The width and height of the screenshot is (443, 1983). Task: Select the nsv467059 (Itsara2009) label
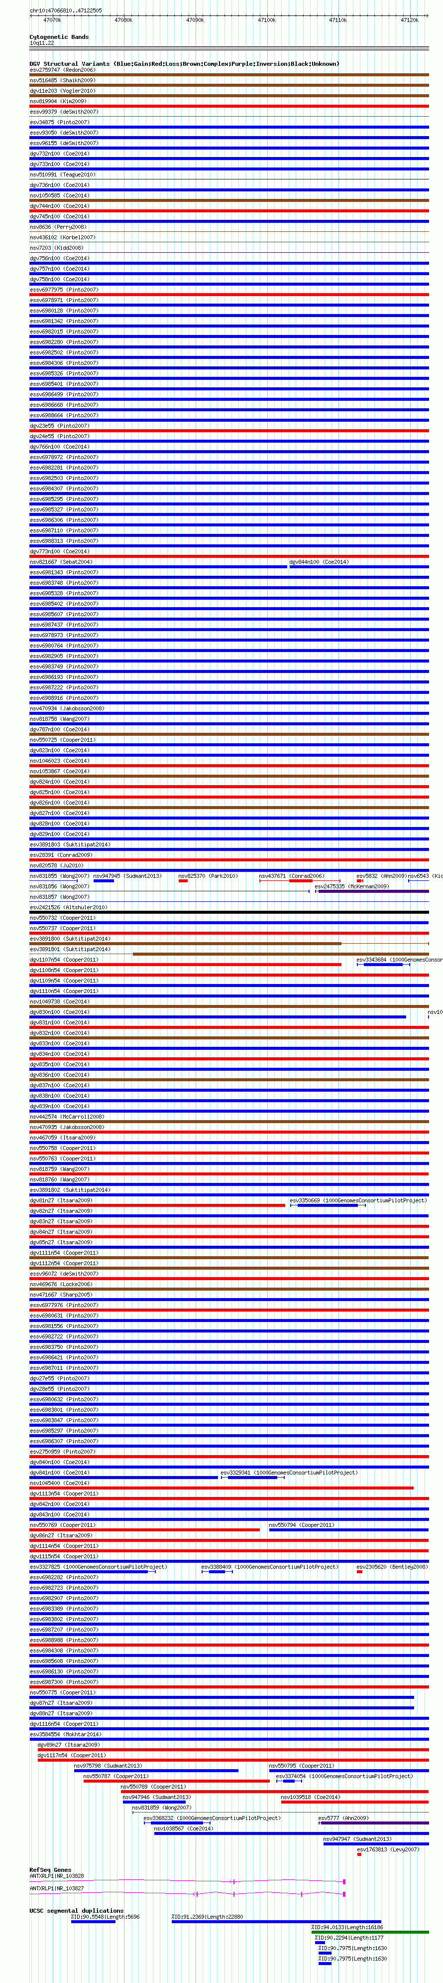pyautogui.click(x=62, y=1137)
